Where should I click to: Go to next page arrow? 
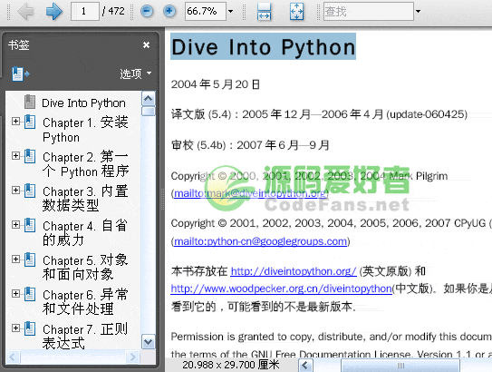click(54, 11)
